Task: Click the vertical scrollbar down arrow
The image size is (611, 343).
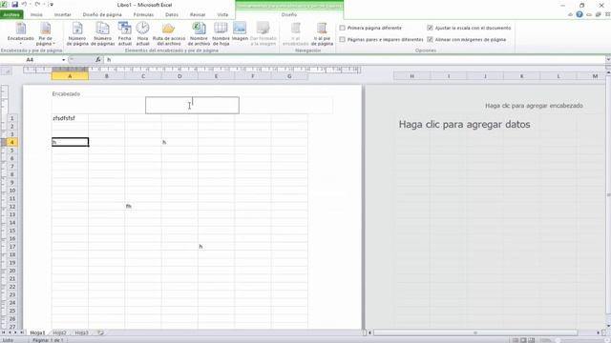Action: tap(608, 326)
